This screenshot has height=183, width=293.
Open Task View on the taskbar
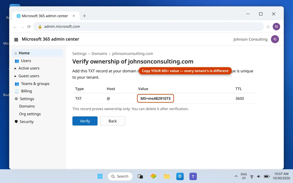click(140, 176)
